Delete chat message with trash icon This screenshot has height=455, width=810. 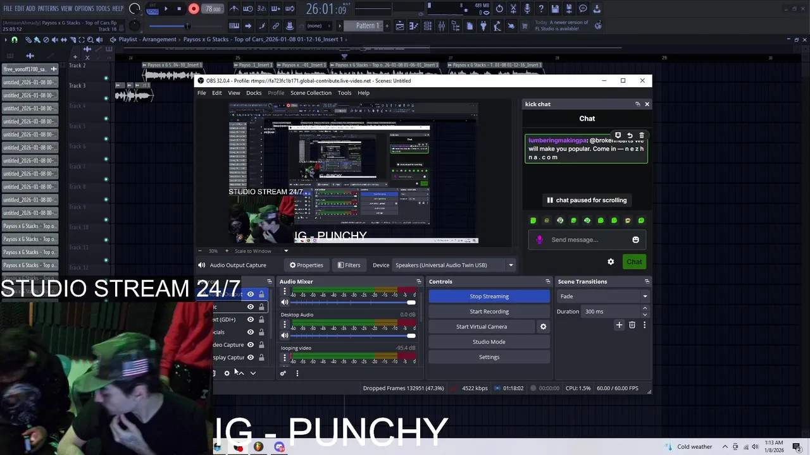click(x=641, y=136)
